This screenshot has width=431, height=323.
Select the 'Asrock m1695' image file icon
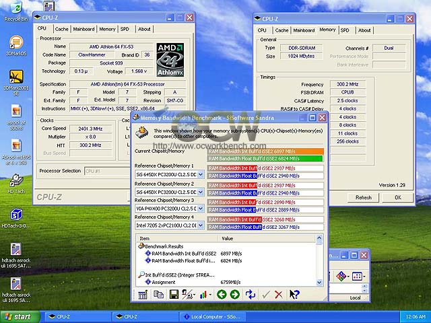point(16,145)
